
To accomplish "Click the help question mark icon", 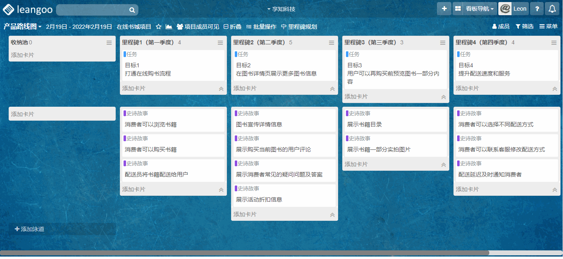I will click(x=537, y=9).
